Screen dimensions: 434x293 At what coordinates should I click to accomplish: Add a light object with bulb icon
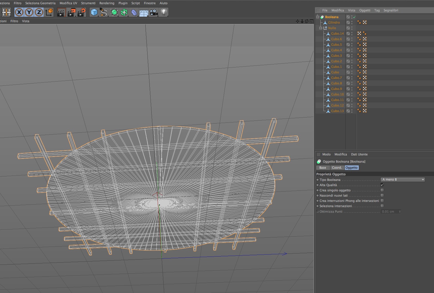pos(164,12)
